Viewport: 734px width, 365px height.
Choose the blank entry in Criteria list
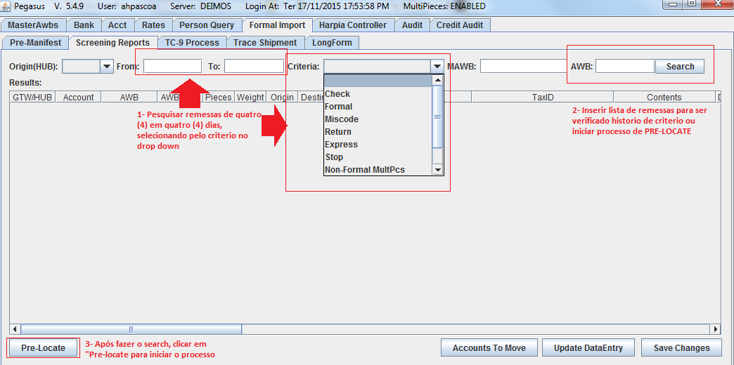pyautogui.click(x=378, y=81)
